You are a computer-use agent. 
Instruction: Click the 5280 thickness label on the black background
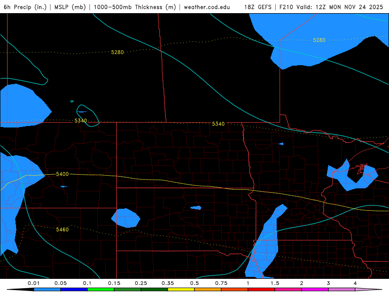[117, 52]
